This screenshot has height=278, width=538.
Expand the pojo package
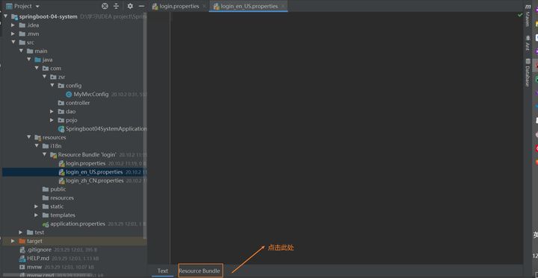[52, 120]
